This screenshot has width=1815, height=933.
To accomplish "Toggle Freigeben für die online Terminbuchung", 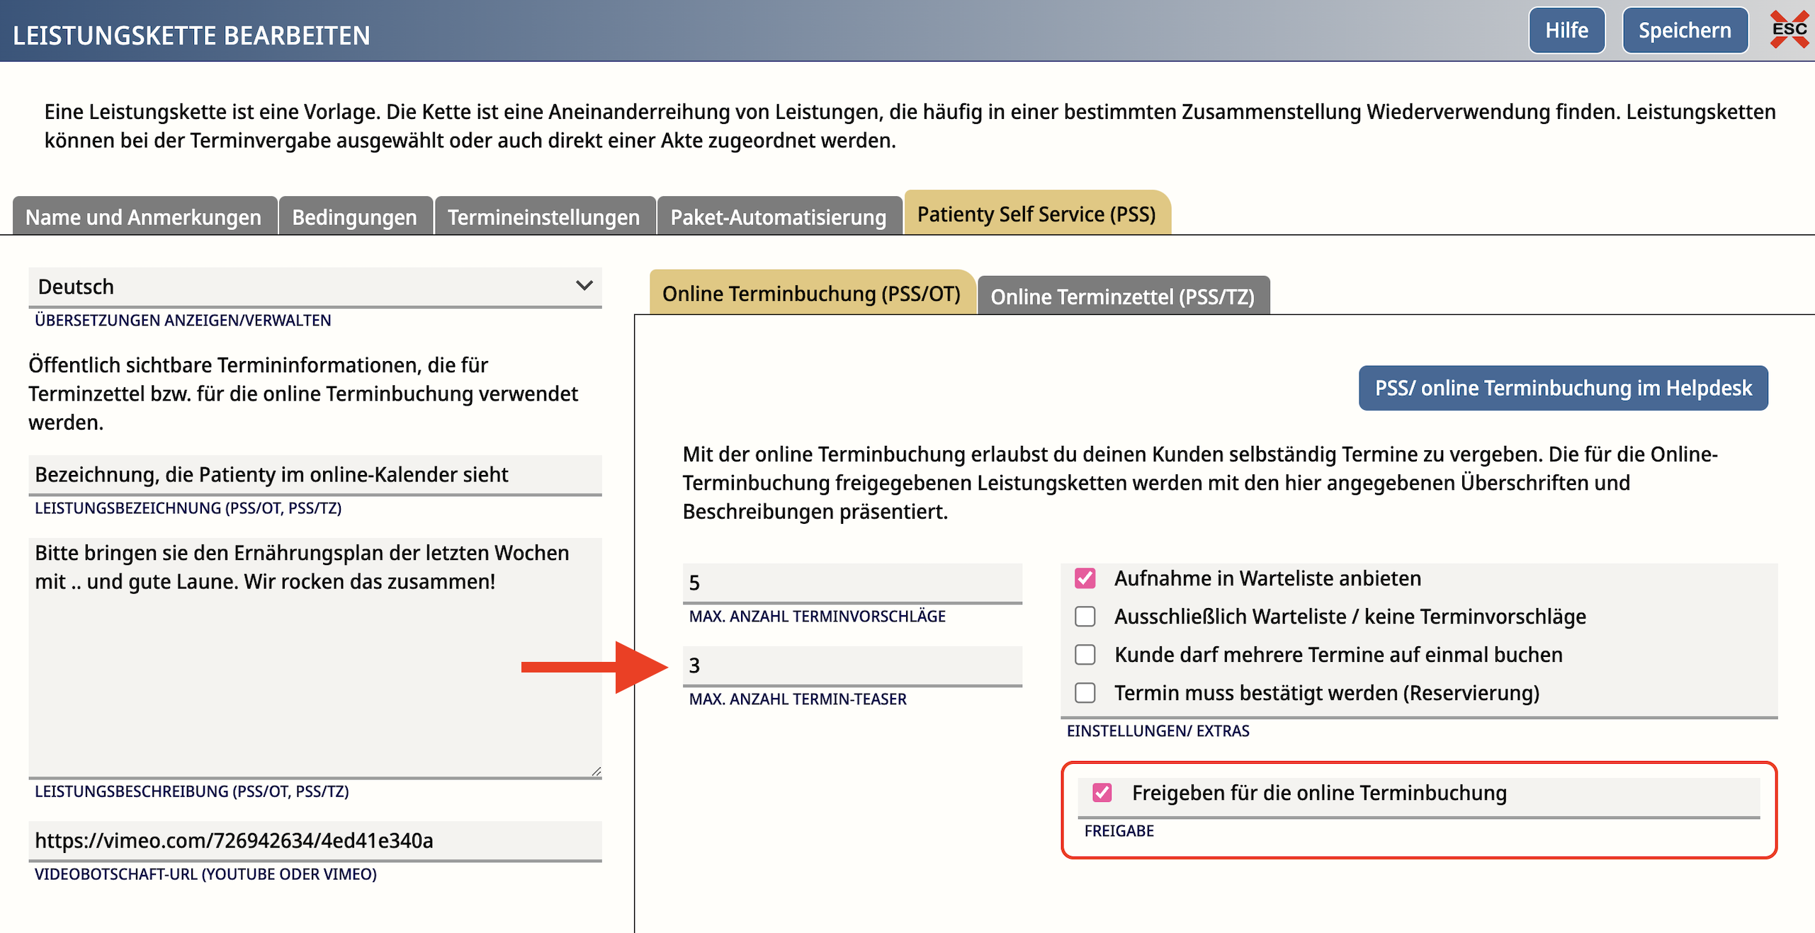I will [1102, 793].
